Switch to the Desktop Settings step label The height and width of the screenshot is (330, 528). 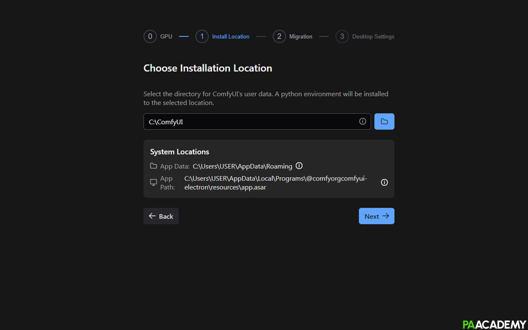pos(373,36)
